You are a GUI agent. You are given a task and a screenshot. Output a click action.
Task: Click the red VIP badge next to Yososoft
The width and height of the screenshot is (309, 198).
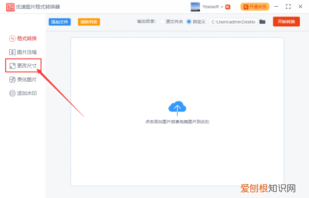point(228,7)
